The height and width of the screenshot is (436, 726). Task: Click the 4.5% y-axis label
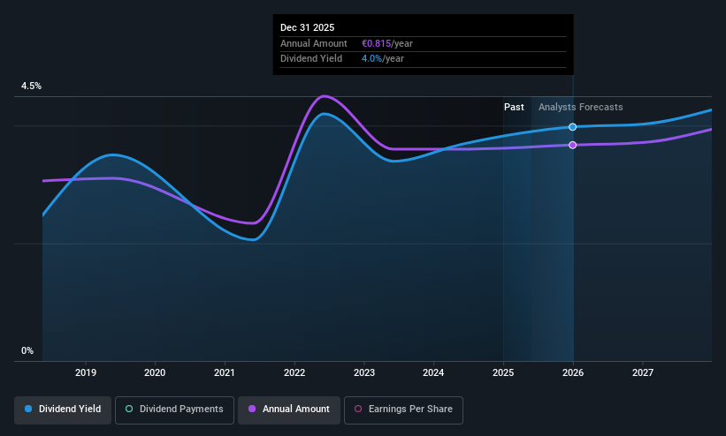coord(31,86)
